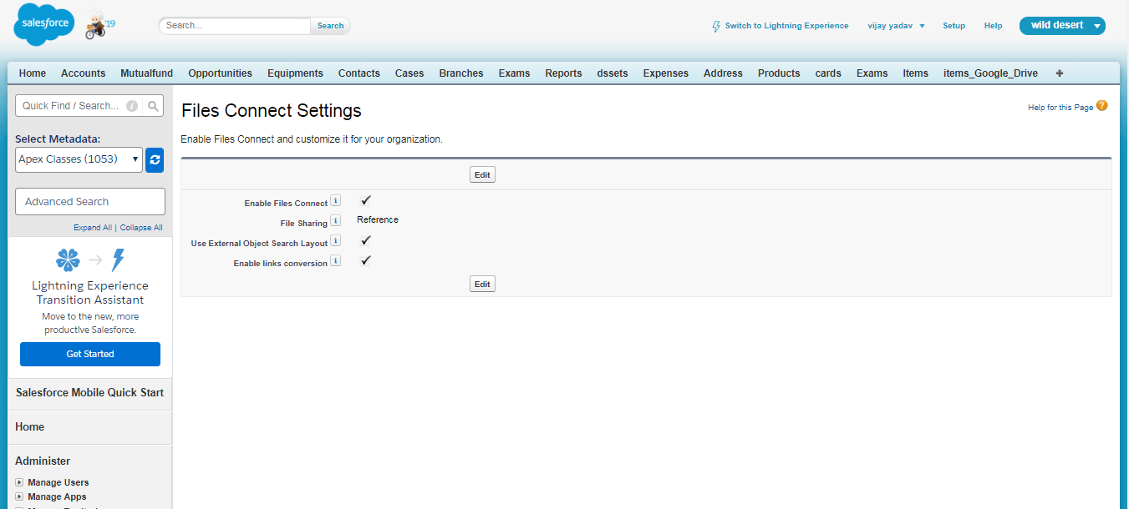Screen dimensions: 1129x509
Task: Open the items_Google_Drive tab
Action: (990, 73)
